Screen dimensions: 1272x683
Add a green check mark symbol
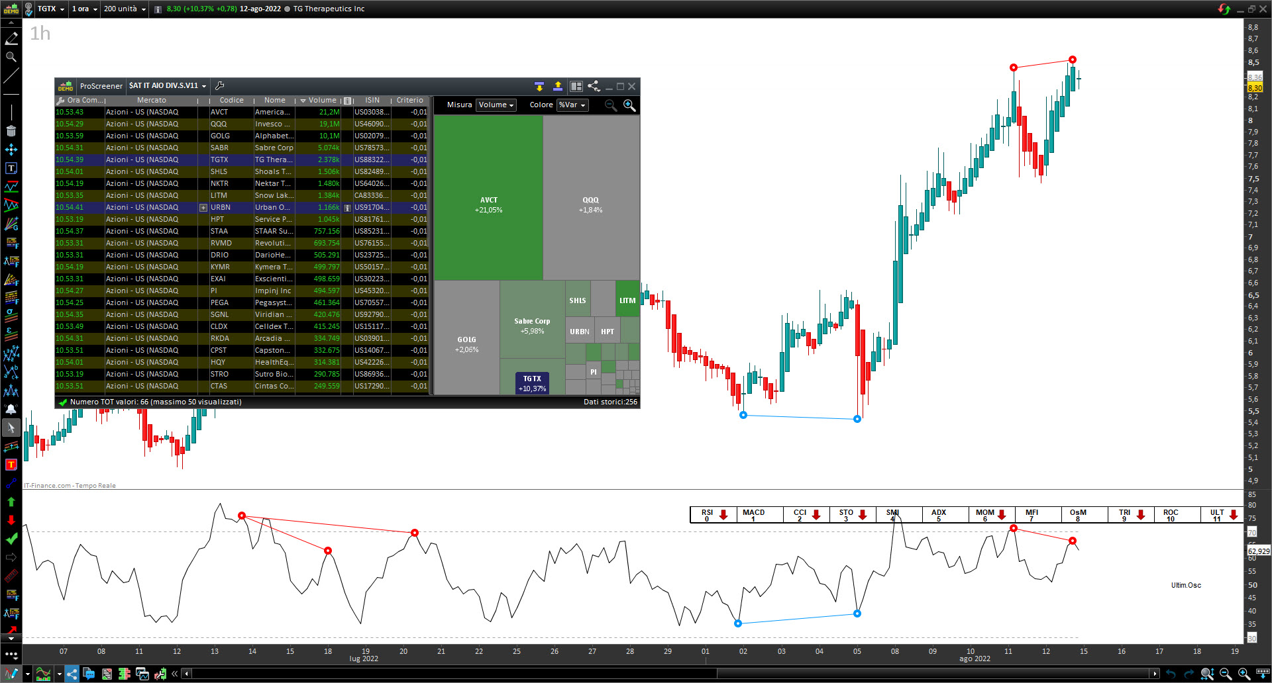pyautogui.click(x=11, y=539)
